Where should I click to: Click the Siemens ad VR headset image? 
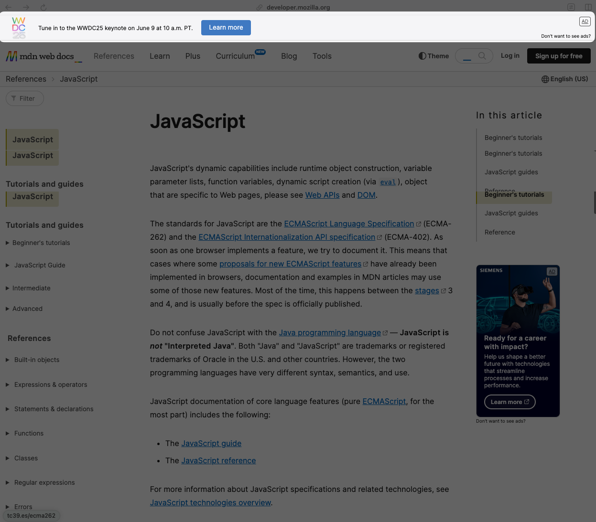[x=518, y=301]
